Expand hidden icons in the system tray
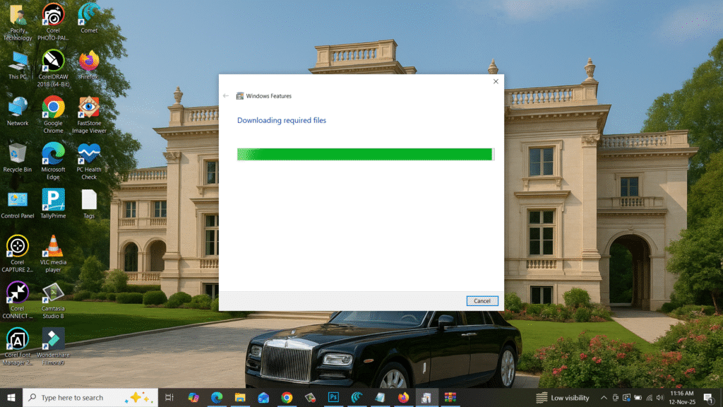The height and width of the screenshot is (407, 723). click(603, 397)
